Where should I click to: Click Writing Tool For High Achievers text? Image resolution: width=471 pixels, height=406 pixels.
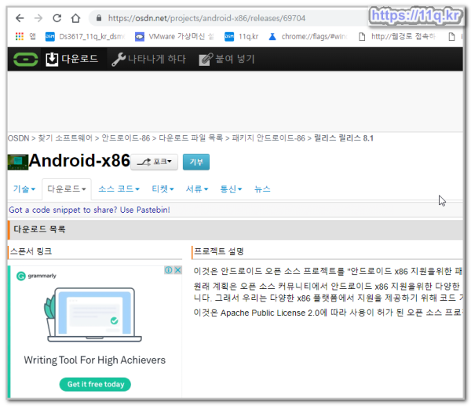95,360
